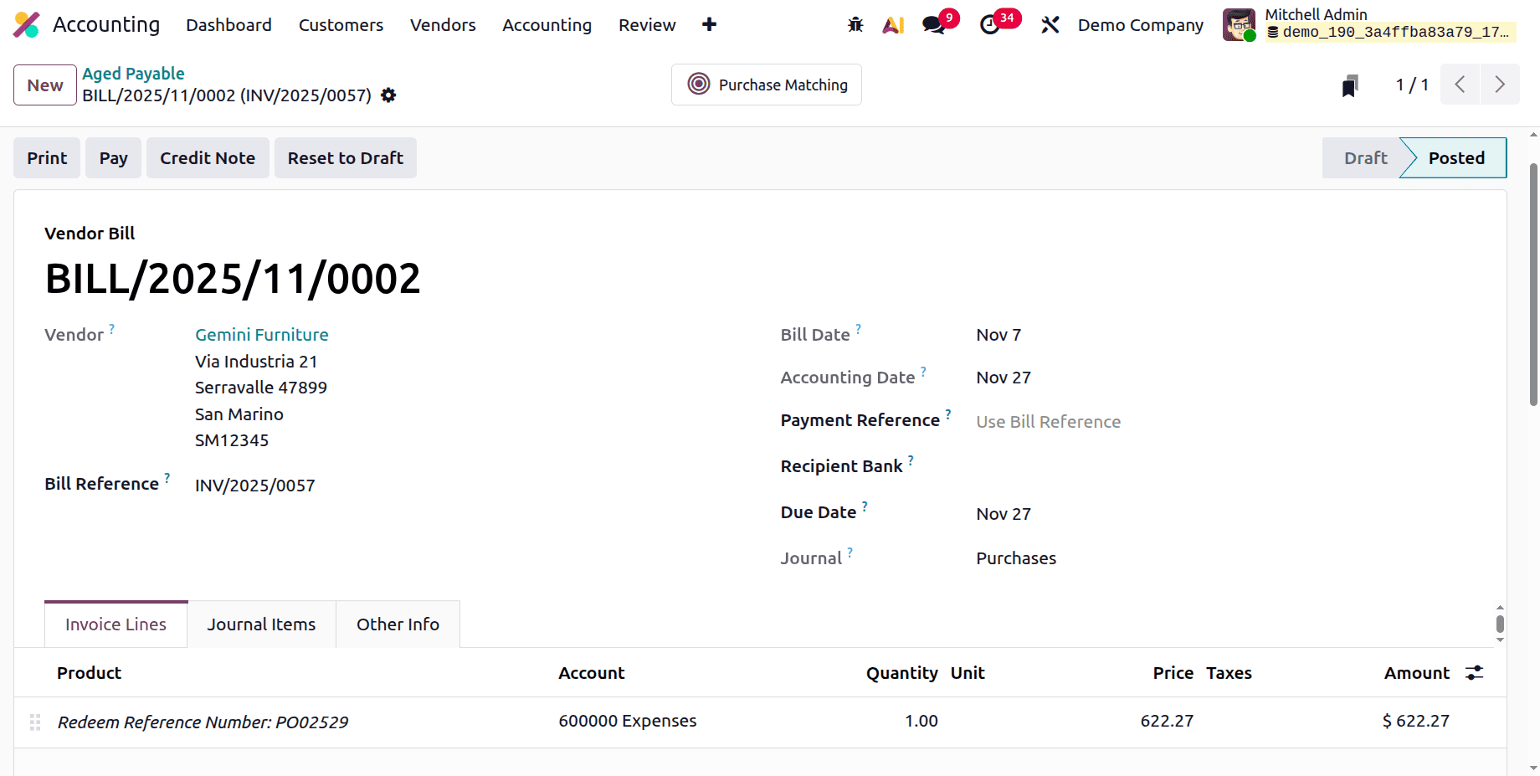Click Journal value Purchases
1540x776 pixels.
[x=1016, y=558]
